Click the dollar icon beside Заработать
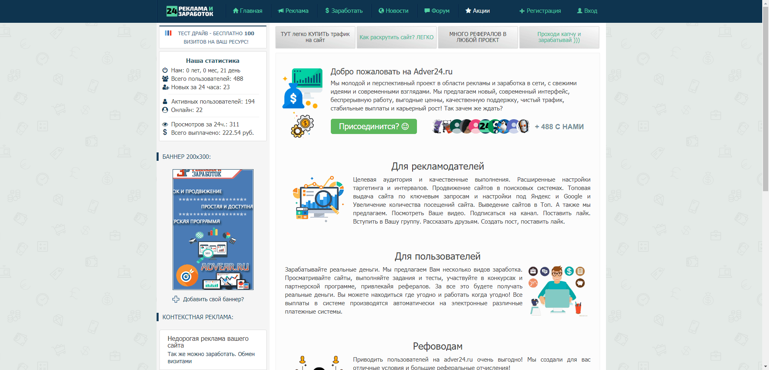The height and width of the screenshot is (370, 769). [326, 11]
